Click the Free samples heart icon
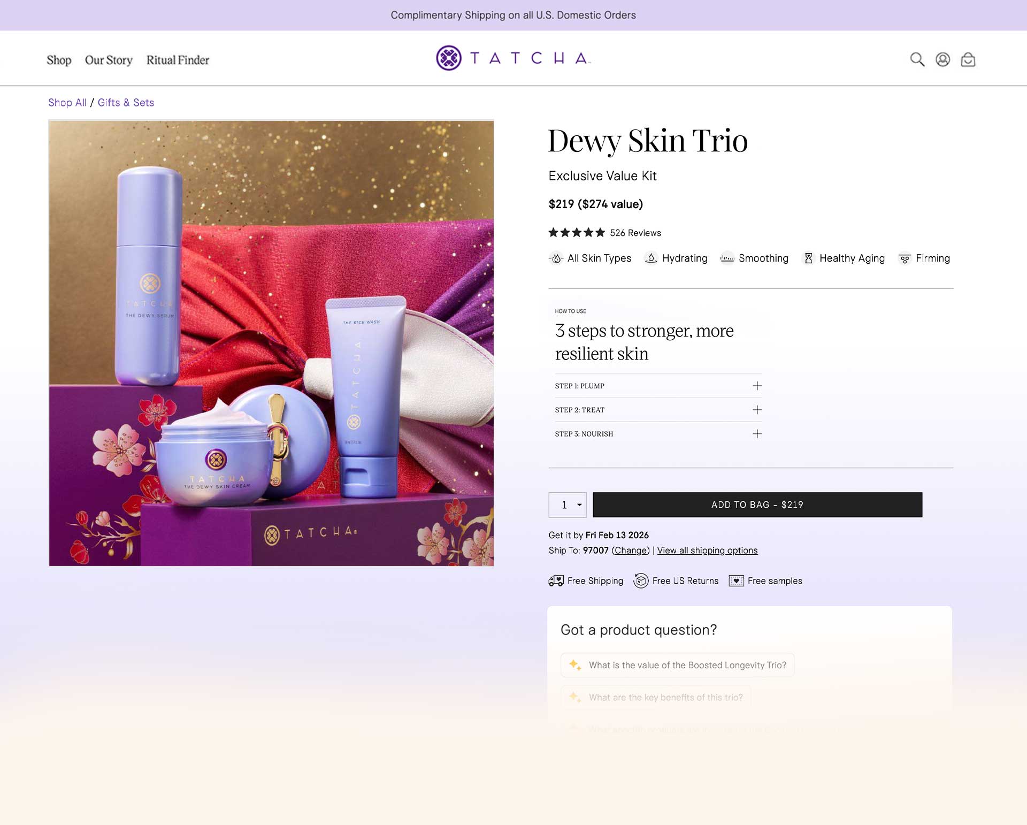Image resolution: width=1027 pixels, height=825 pixels. pyautogui.click(x=736, y=580)
